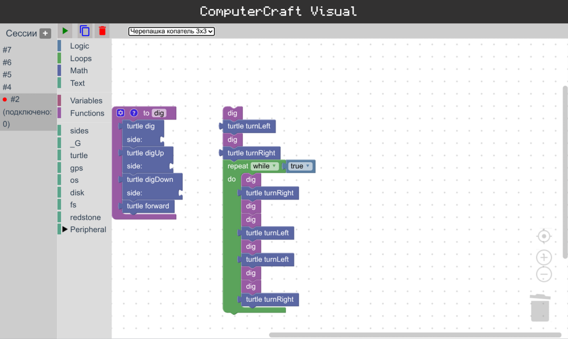This screenshot has width=568, height=339.
Task: Open the Loops toolbox category
Action: pos(84,58)
